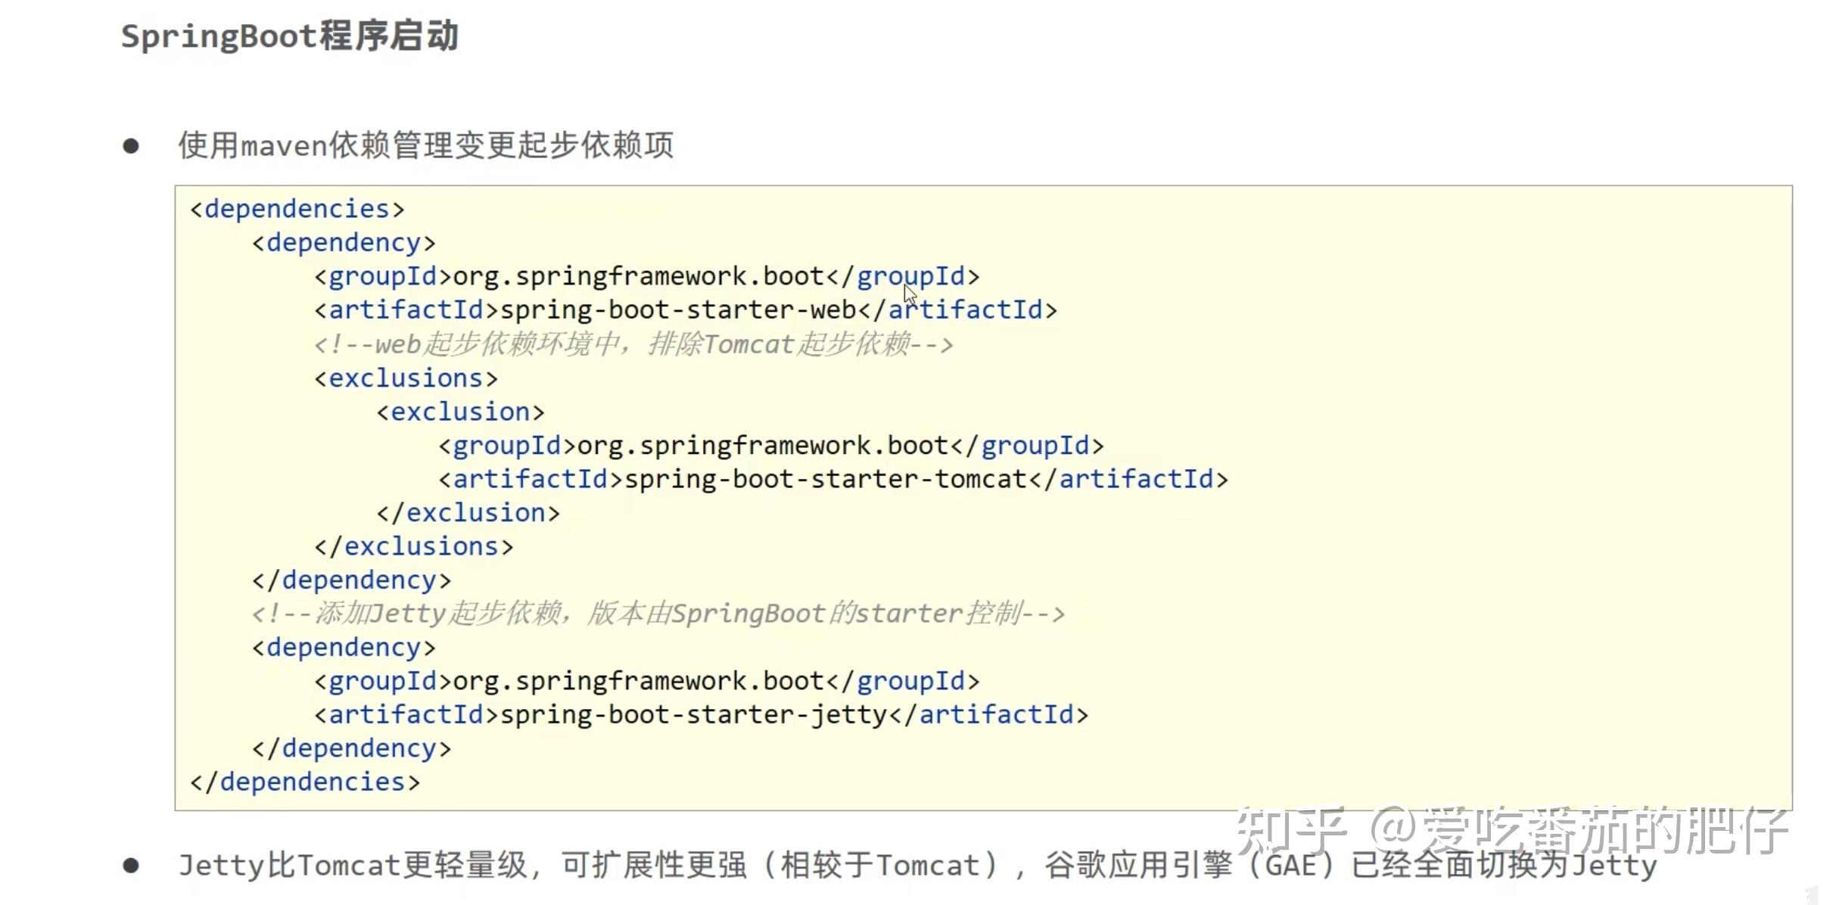Click the second dependency opening tag
1836x905 pixels.
click(x=344, y=648)
